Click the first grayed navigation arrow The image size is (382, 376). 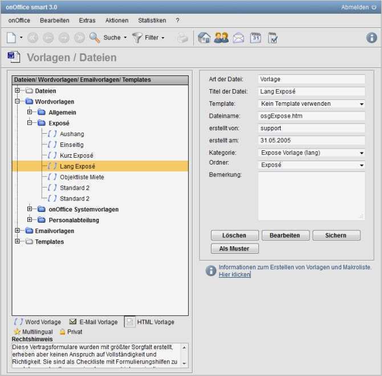[x=32, y=38]
